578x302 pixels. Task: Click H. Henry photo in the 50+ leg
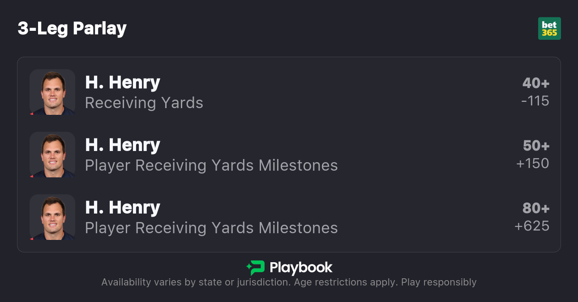[52, 155]
